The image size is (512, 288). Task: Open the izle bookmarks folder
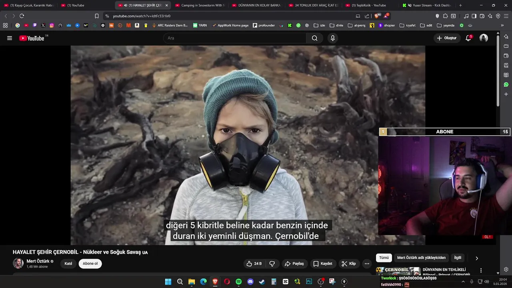point(320,25)
